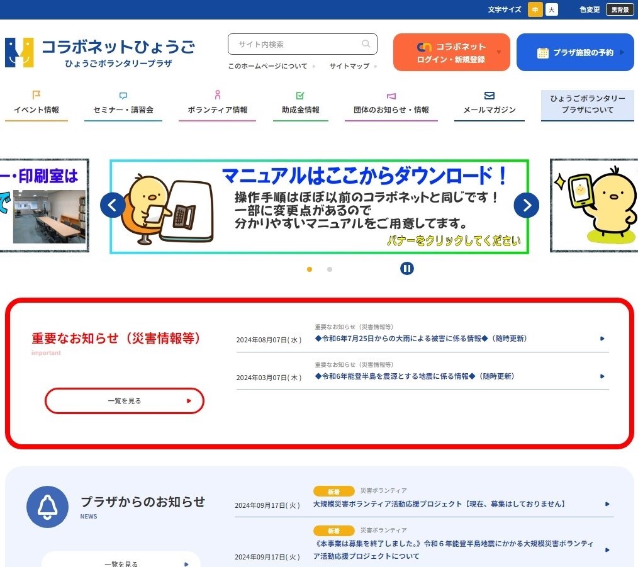This screenshot has width=638, height=567.
Task: Open the プラザ施設の予約 button
Action: coord(575,52)
